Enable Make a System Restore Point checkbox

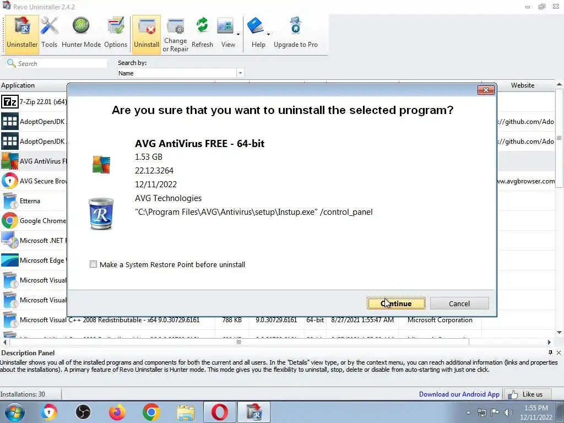click(x=93, y=264)
